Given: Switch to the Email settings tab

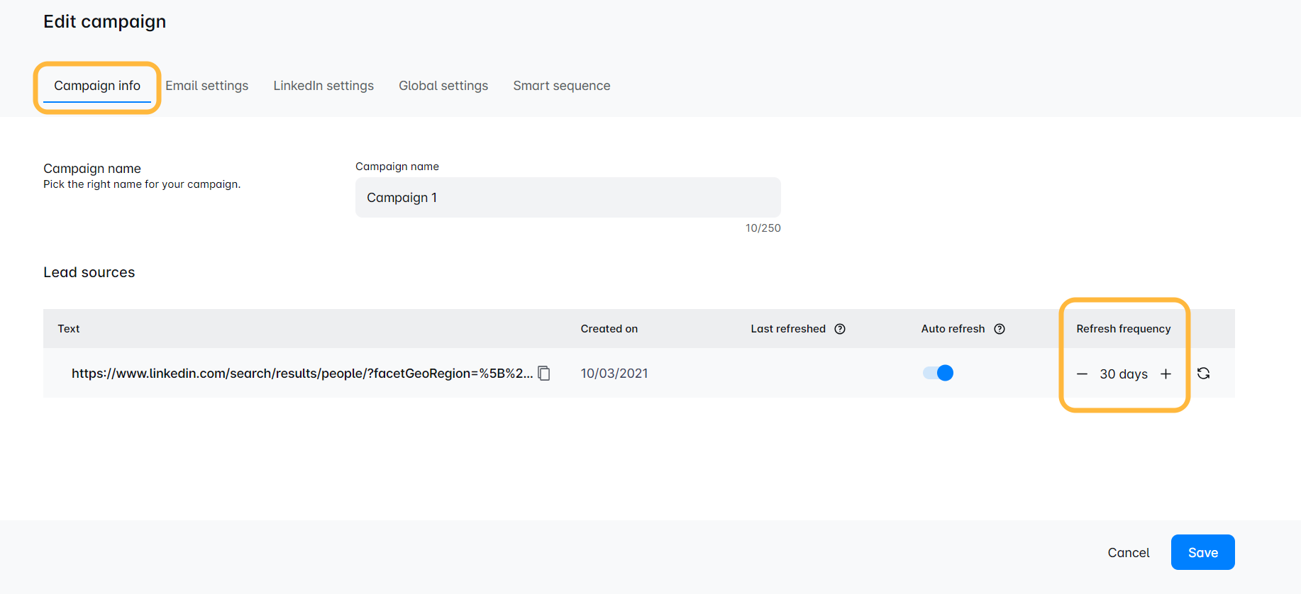Looking at the screenshot, I should (207, 86).
